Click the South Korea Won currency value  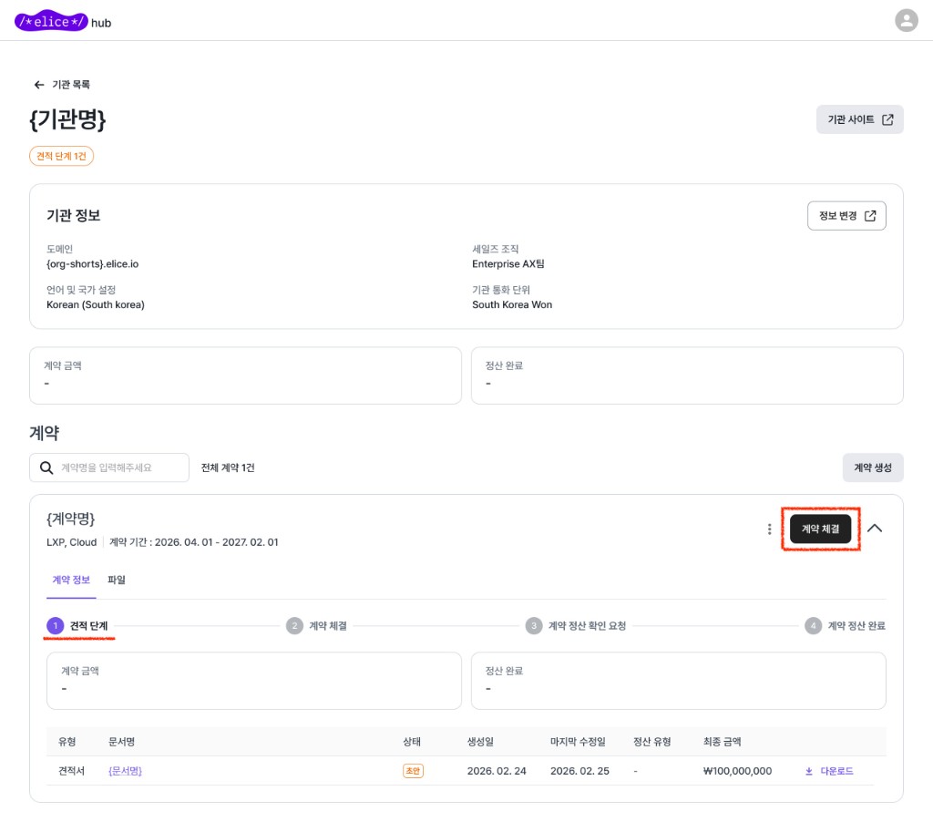click(512, 304)
